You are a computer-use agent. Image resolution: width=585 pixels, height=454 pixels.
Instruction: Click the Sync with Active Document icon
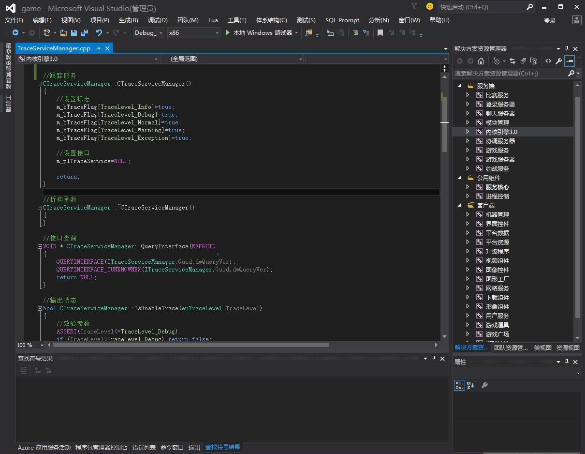512,61
